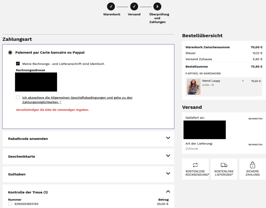Tick loyalty voucher 9290001693740 checkbox
The height and width of the screenshot is (208, 266).
(x=10, y=204)
